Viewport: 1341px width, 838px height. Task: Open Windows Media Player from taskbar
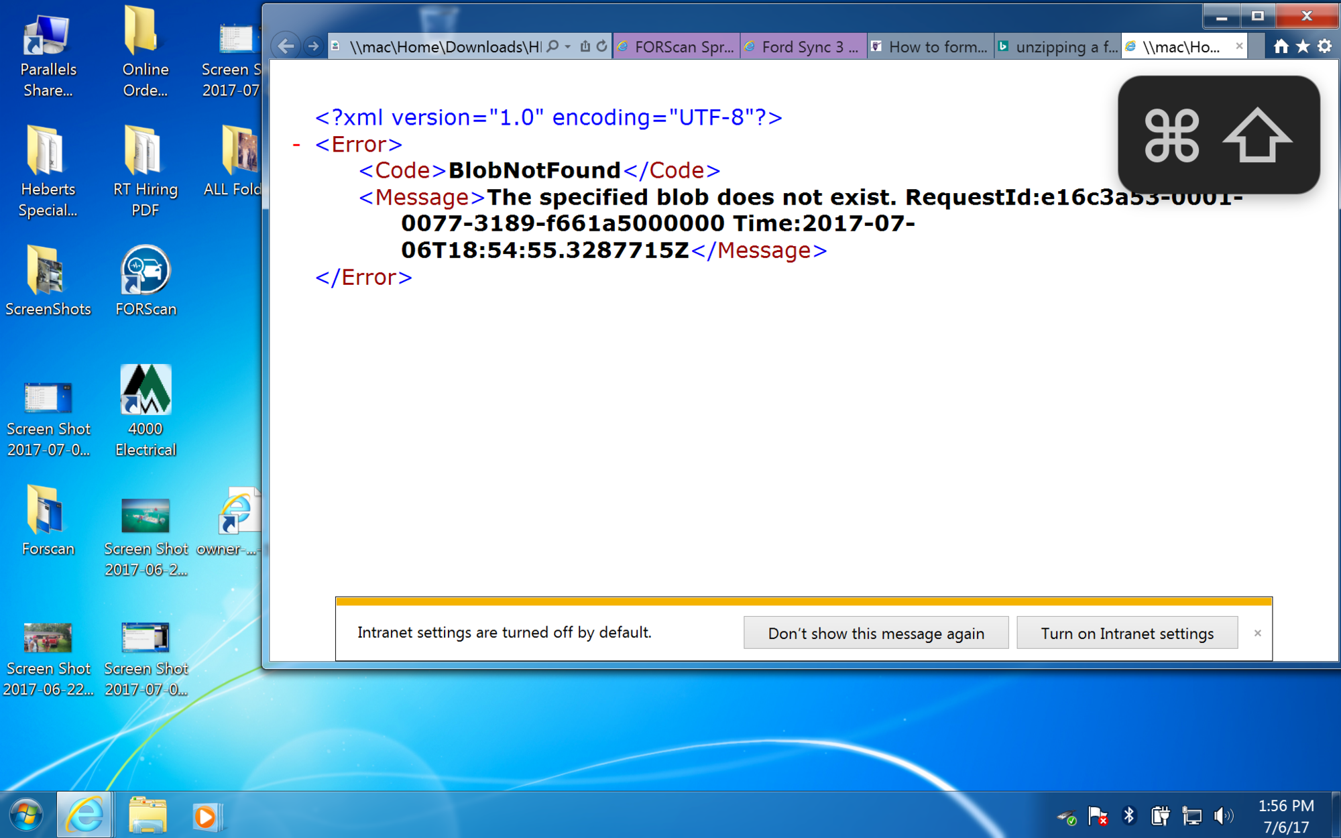[206, 816]
